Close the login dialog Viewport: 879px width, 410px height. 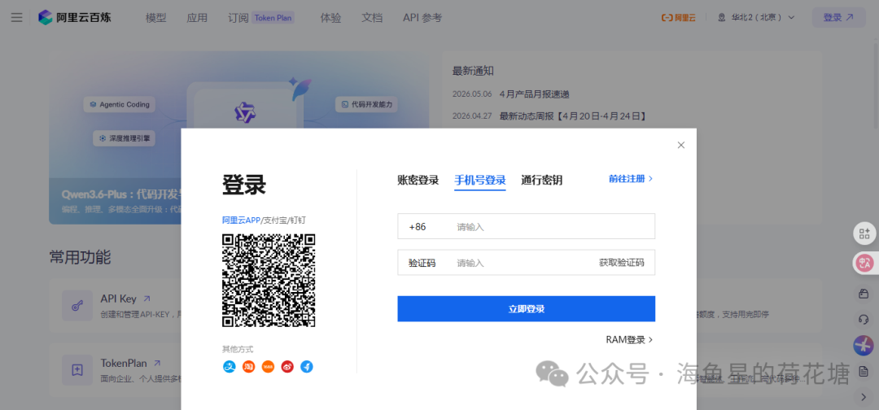[x=681, y=145]
